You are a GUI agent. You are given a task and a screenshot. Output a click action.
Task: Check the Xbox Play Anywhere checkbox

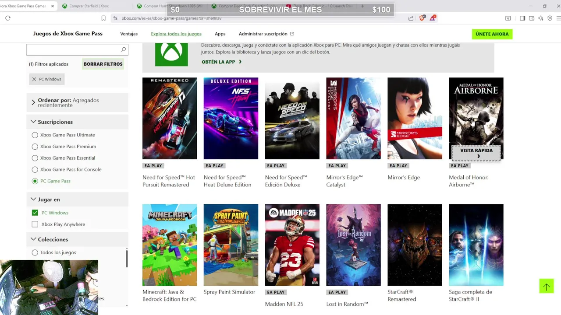point(35,224)
